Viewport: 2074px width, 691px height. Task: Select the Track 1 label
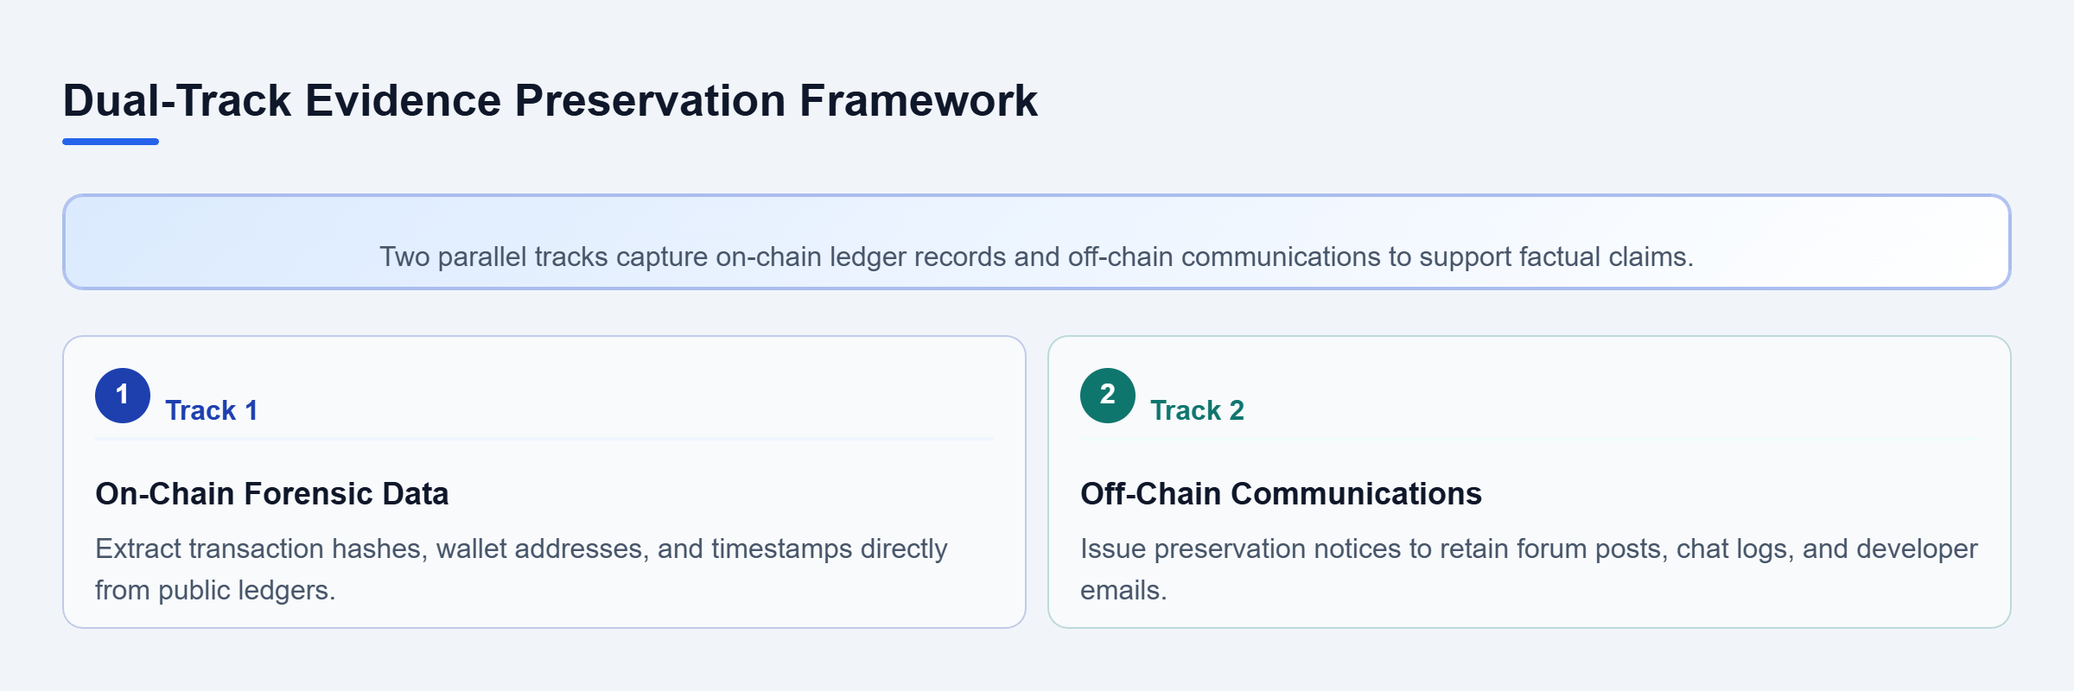[x=212, y=410]
